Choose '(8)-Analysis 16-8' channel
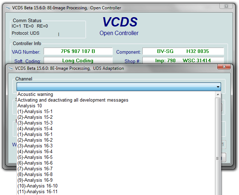Screen dimensions: 239x195 click(116, 174)
